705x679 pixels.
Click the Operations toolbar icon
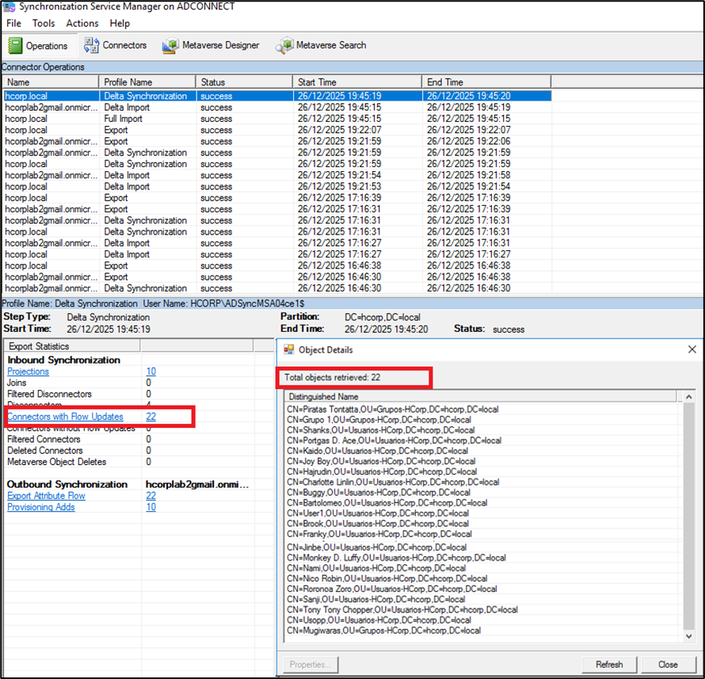(x=15, y=46)
